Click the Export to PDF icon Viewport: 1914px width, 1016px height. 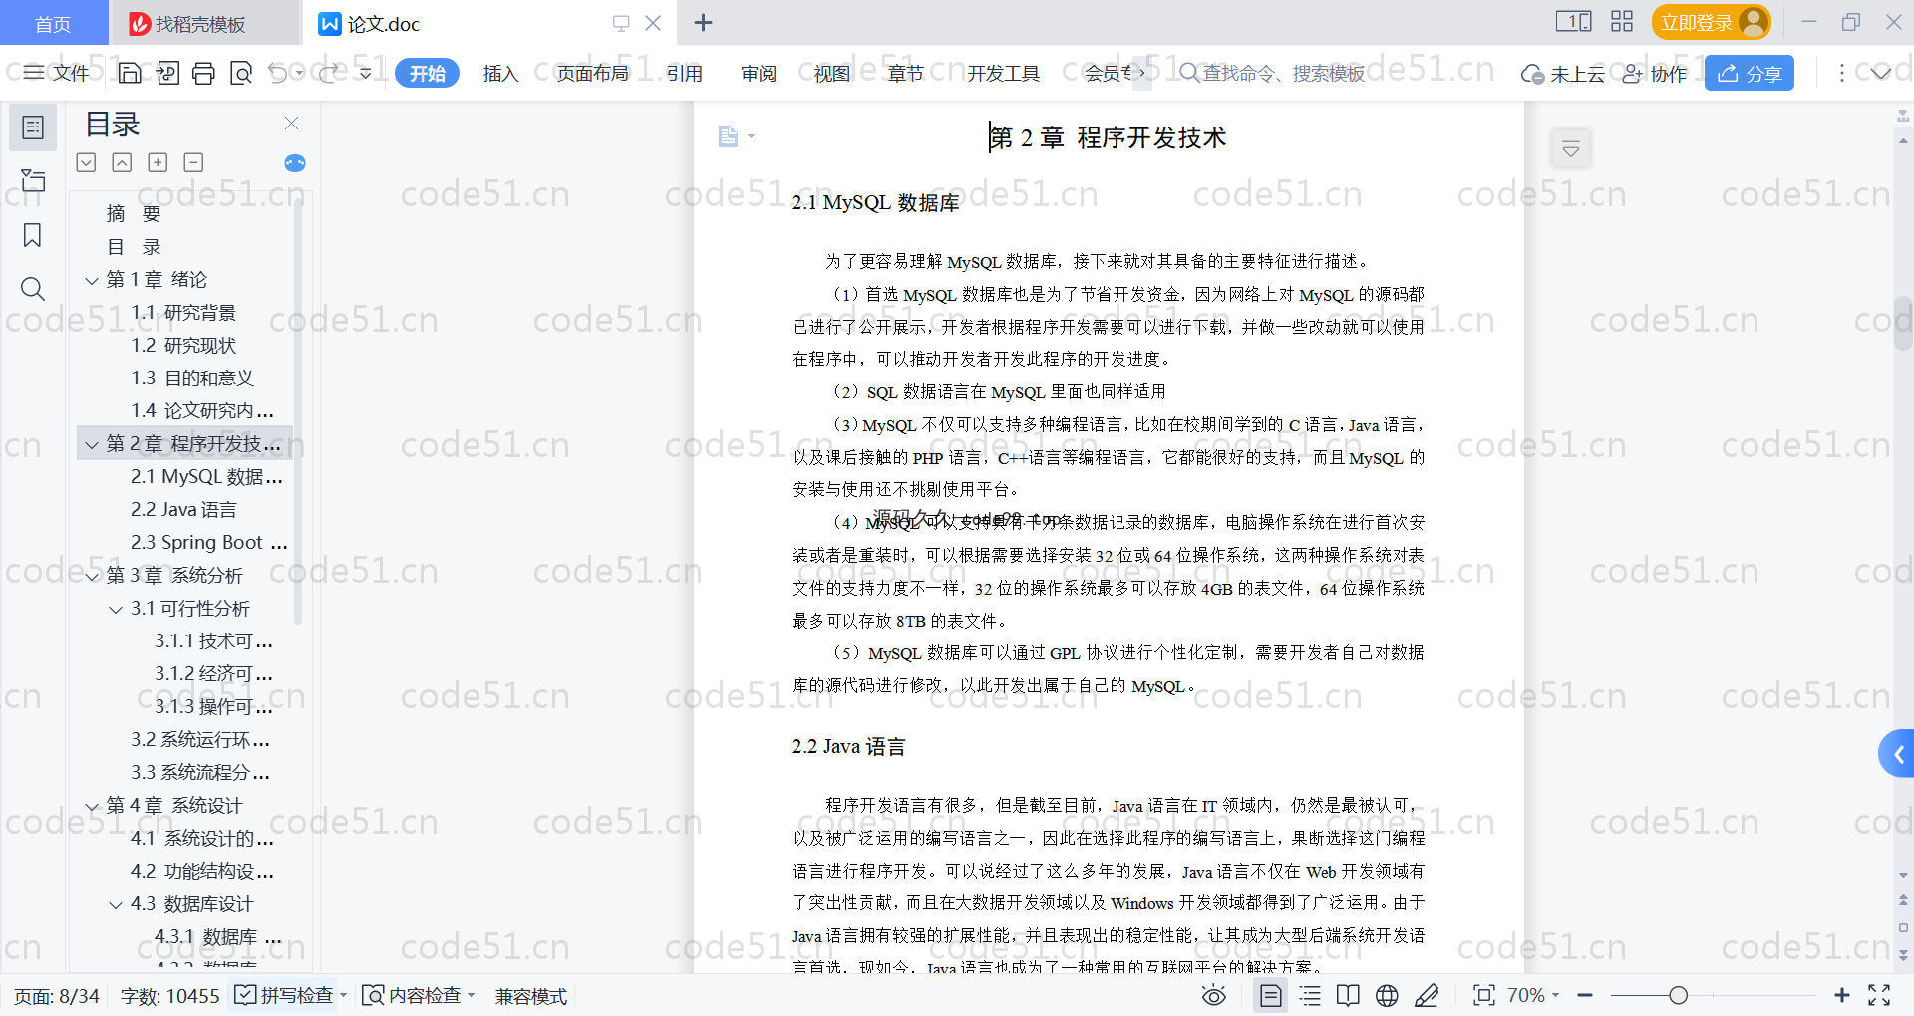(167, 73)
